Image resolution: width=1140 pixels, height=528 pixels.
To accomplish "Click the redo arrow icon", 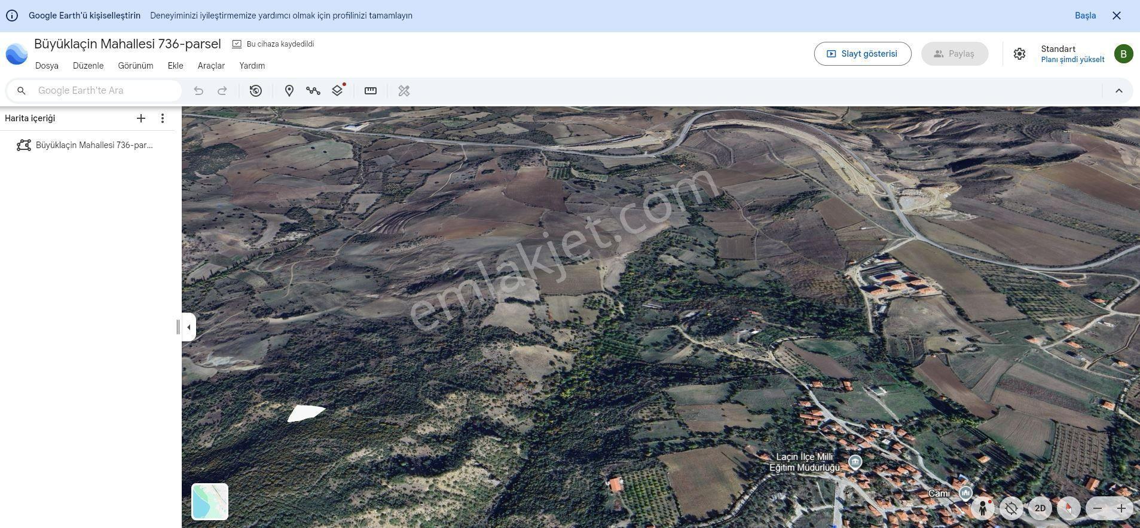I will (222, 91).
